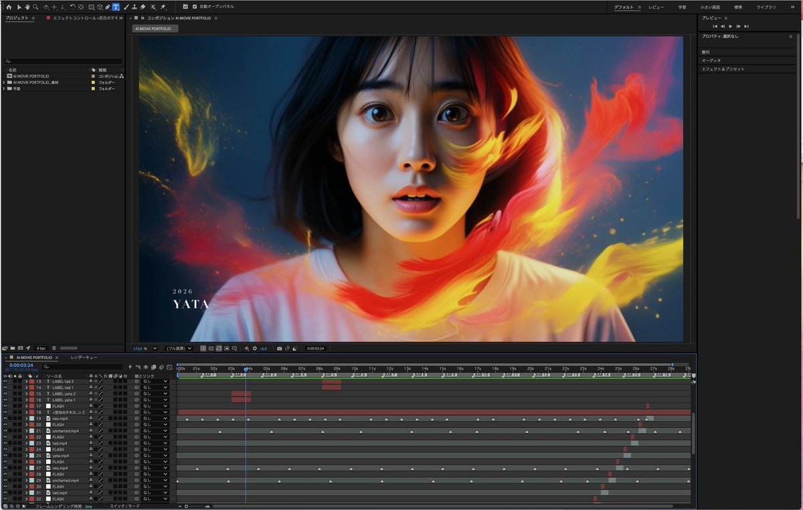The width and height of the screenshot is (803, 510).
Task: Click the スイッチ / モード toggle button
Action: click(125, 507)
